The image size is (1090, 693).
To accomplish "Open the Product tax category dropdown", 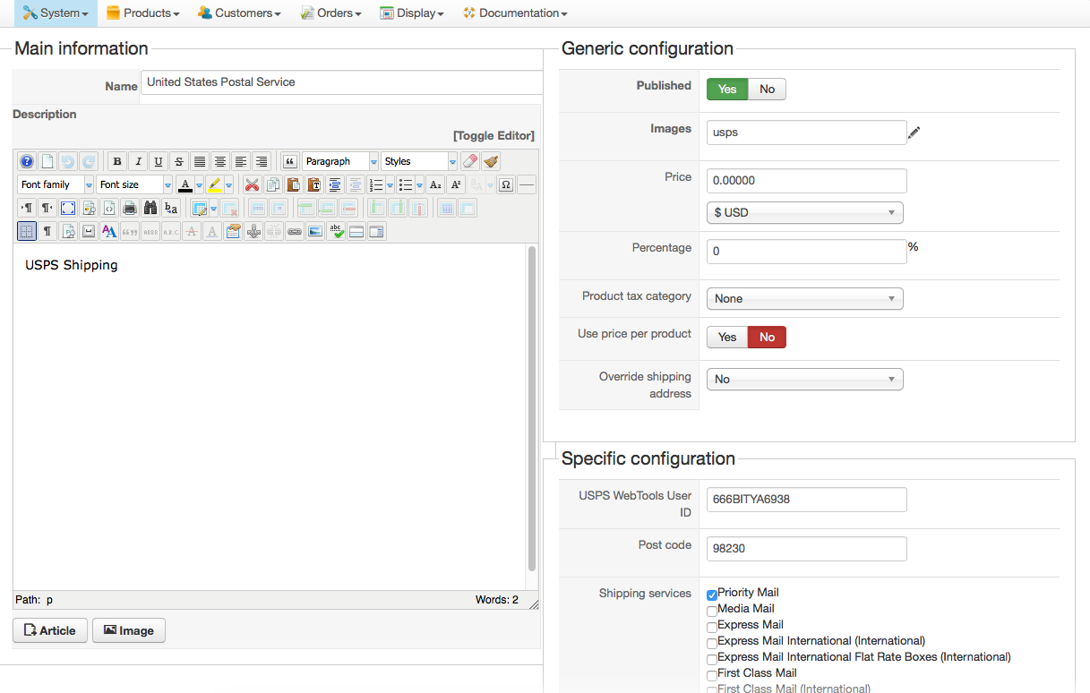I will [805, 299].
